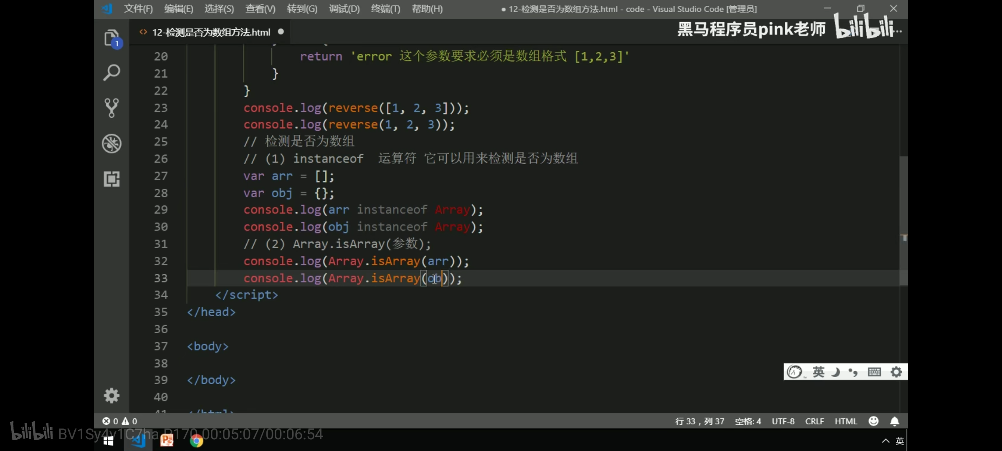
Task: Change the CRLF line ending selector
Action: (x=814, y=421)
